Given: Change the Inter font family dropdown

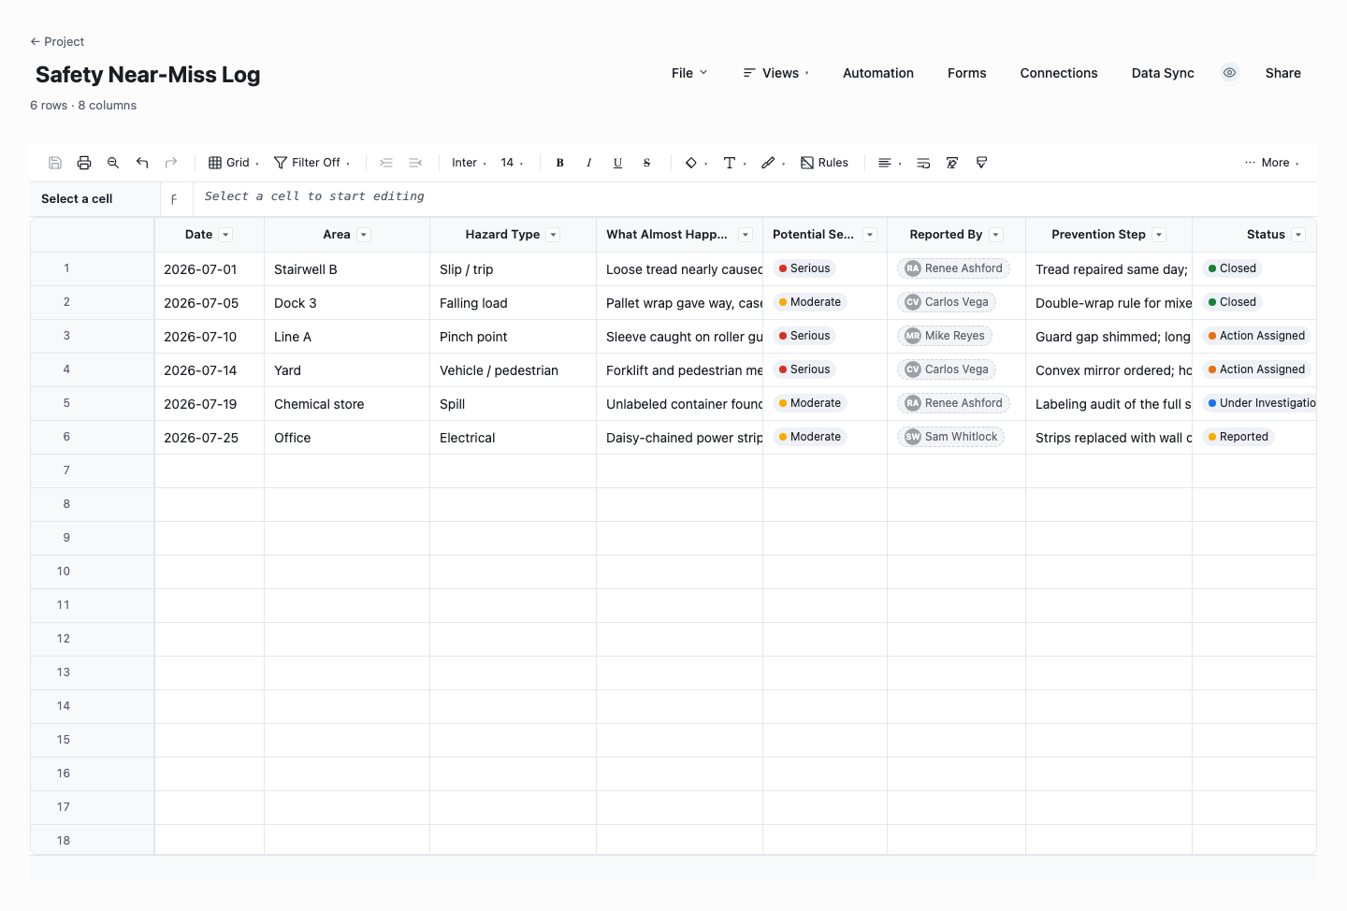Looking at the screenshot, I should click(469, 163).
